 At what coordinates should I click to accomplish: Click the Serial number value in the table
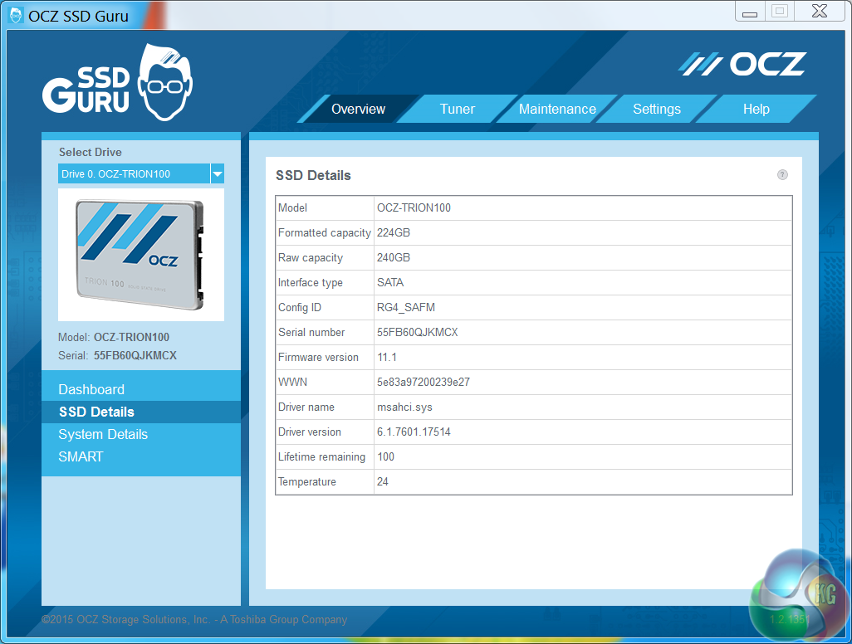(418, 332)
